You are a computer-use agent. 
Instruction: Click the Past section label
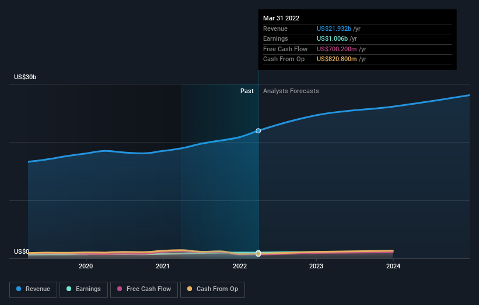pos(247,91)
